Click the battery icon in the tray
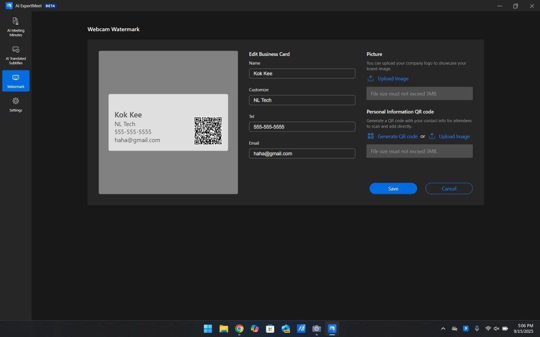Viewport: 540px width, 337px height. point(505,329)
